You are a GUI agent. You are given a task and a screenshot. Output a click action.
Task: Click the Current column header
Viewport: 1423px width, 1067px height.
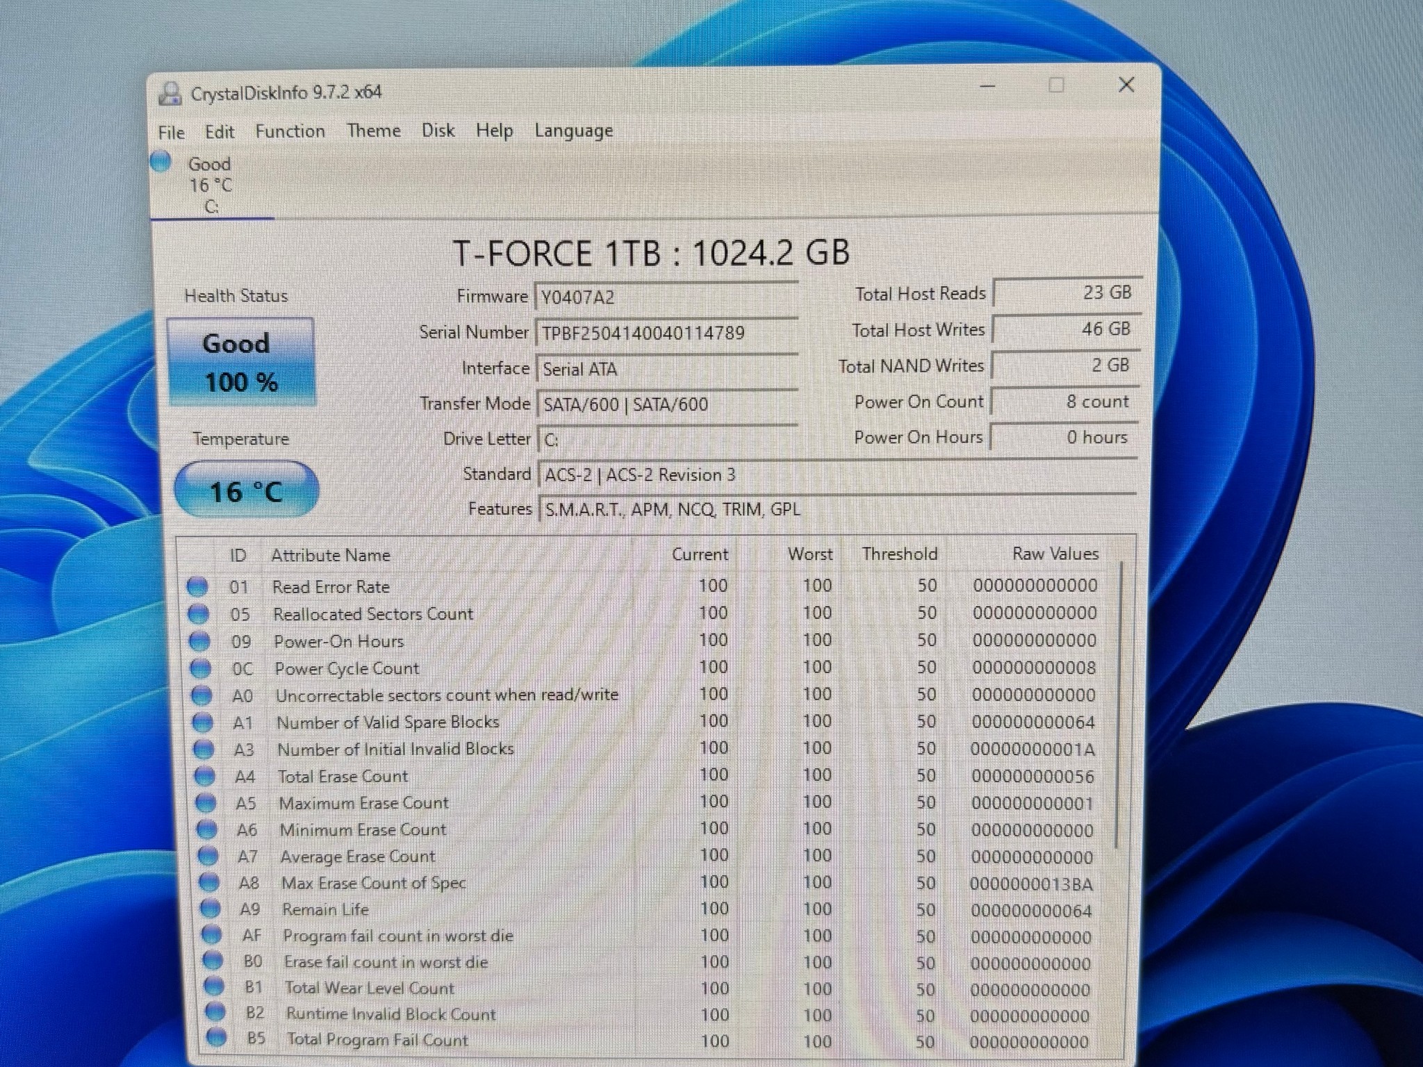[x=700, y=554]
